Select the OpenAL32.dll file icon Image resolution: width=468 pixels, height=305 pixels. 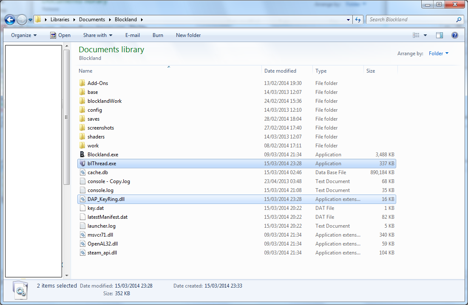coord(82,244)
